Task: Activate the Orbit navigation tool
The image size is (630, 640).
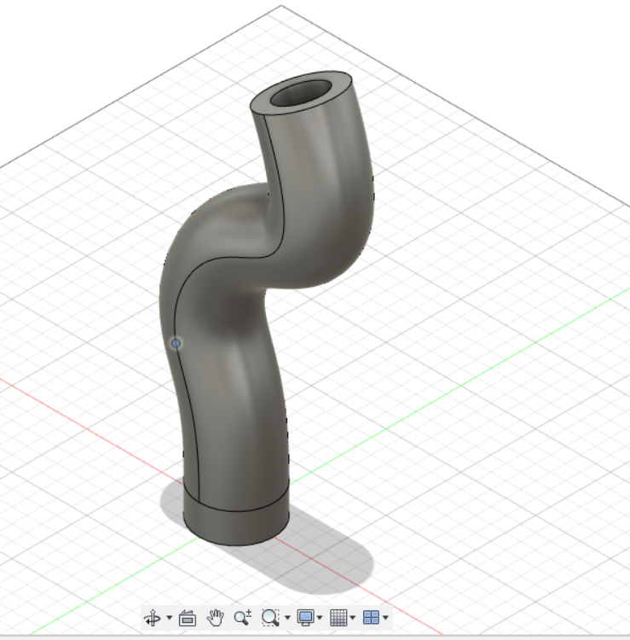Action: (153, 618)
